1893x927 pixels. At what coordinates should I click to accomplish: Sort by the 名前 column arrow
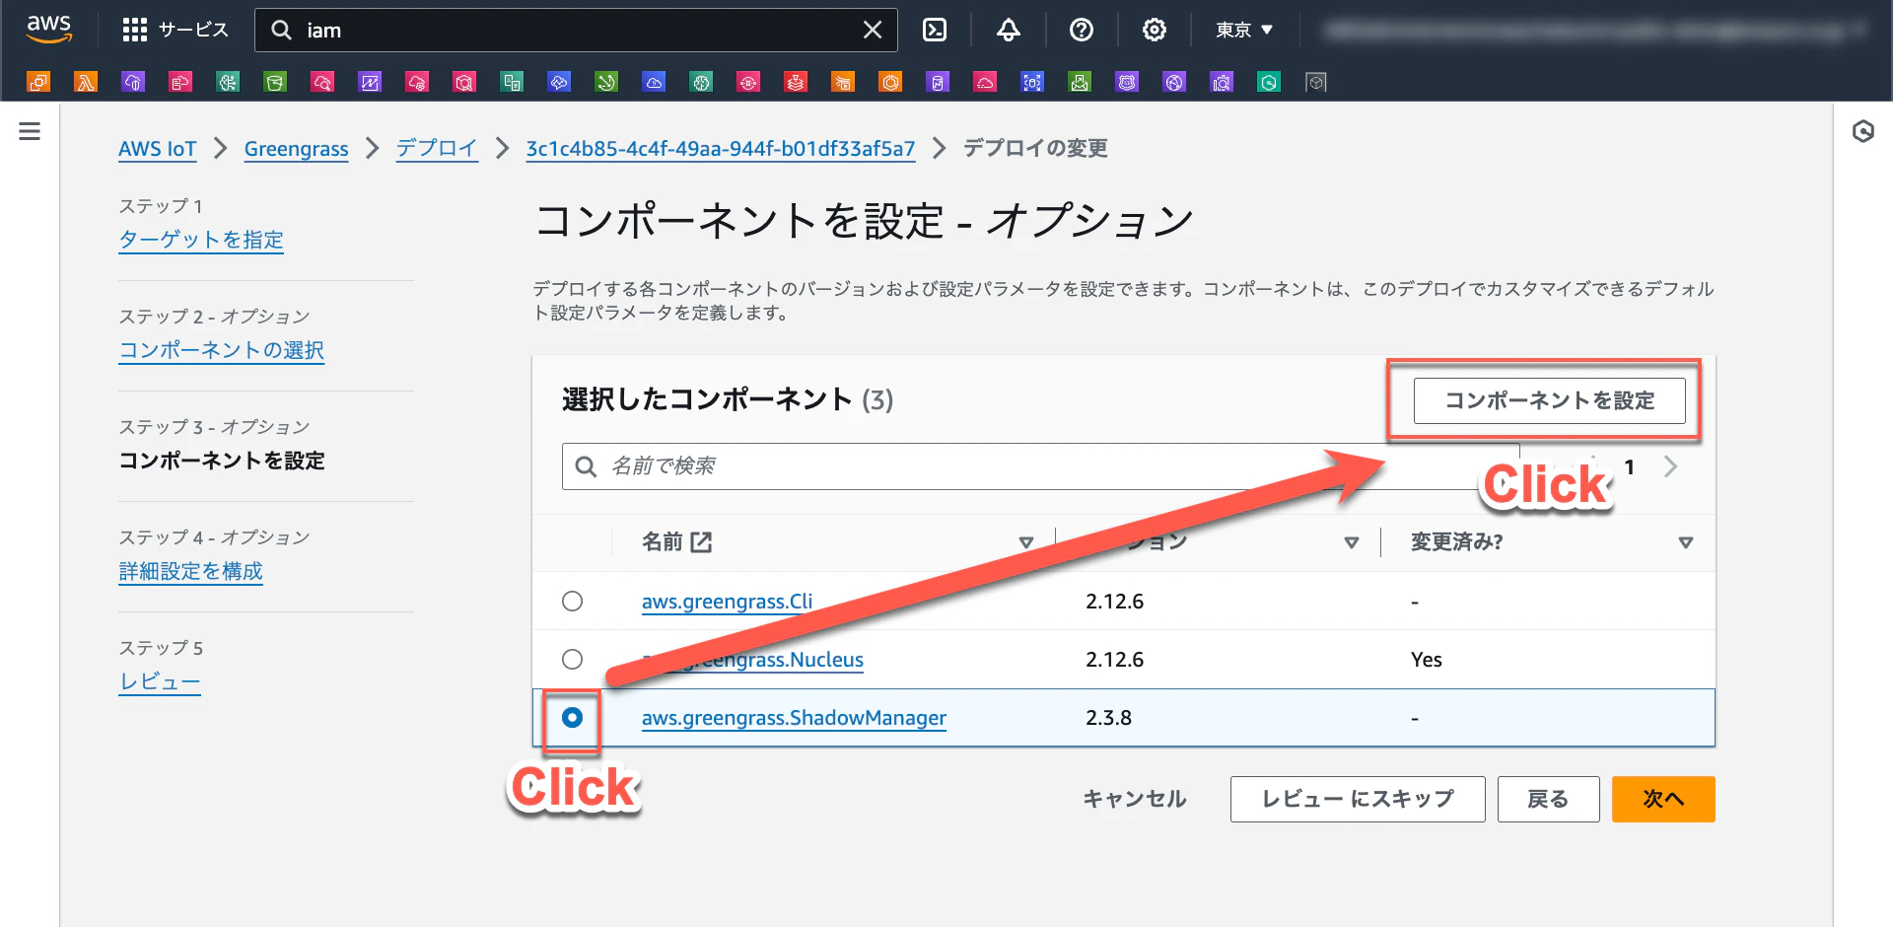[x=1025, y=542]
